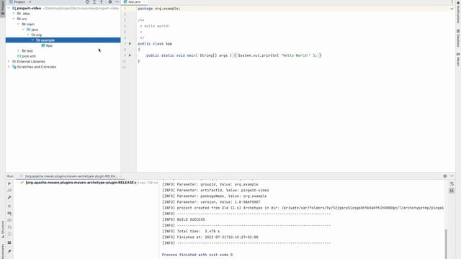
Task: Click the run gutter icon beside main method
Action: click(130, 55)
